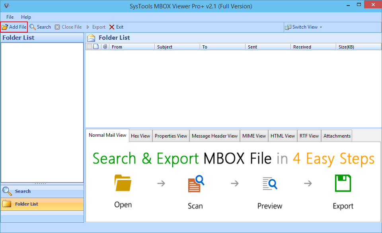Click the pane splitter grip dots
Screen dimensions: 382x233
coord(41,184)
